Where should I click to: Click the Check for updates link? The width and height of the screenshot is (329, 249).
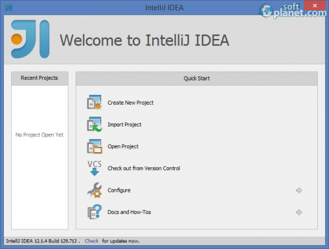click(91, 241)
